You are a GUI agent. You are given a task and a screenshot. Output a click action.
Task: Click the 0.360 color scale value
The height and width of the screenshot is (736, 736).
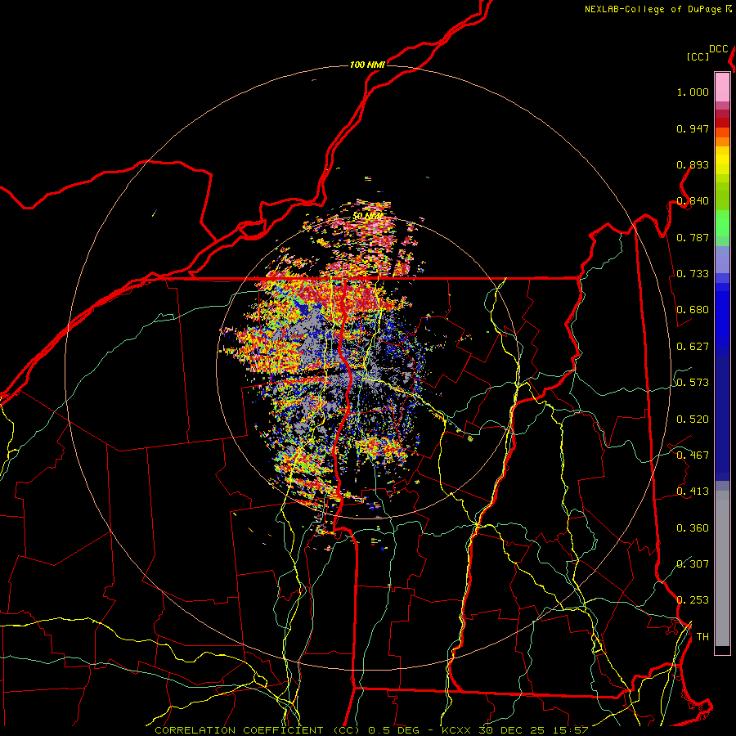pos(693,528)
